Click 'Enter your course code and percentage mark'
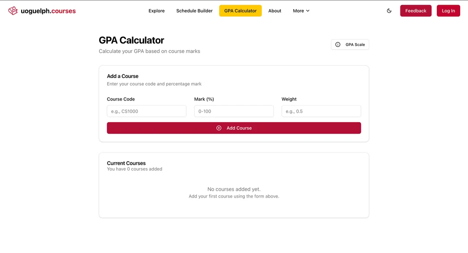The width and height of the screenshot is (468, 253). [x=154, y=84]
